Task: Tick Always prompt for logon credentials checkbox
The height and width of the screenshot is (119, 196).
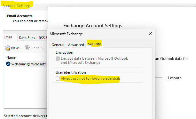Action: coord(58,78)
